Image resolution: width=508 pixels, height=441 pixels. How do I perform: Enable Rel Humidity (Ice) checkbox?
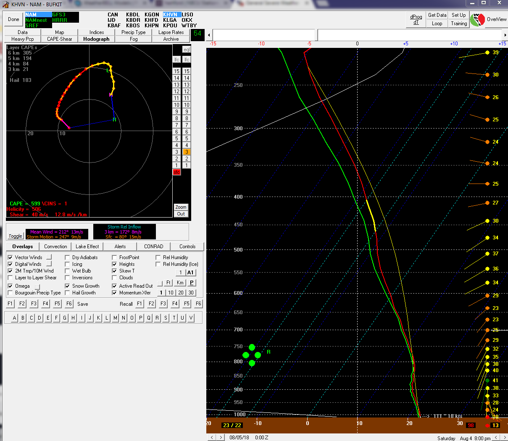158,264
